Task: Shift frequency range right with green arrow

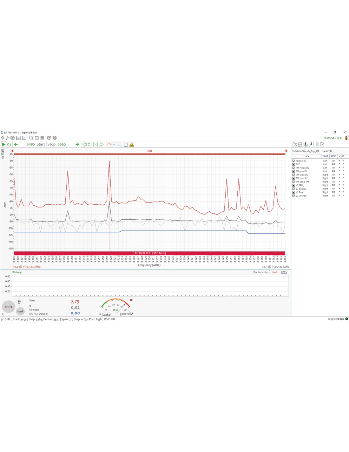Action: 77,144
